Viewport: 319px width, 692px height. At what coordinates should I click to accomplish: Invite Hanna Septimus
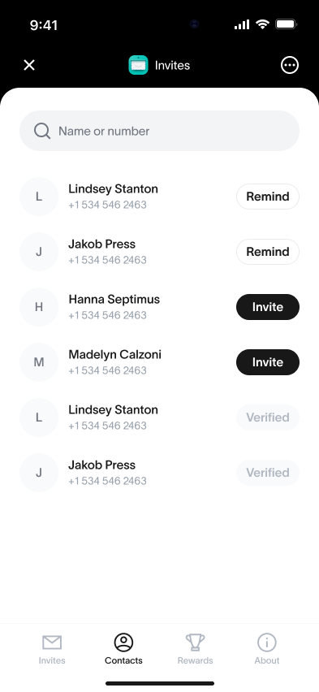point(268,307)
